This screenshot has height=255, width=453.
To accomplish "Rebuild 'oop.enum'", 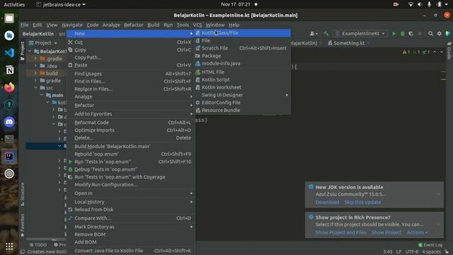I will (130, 154).
